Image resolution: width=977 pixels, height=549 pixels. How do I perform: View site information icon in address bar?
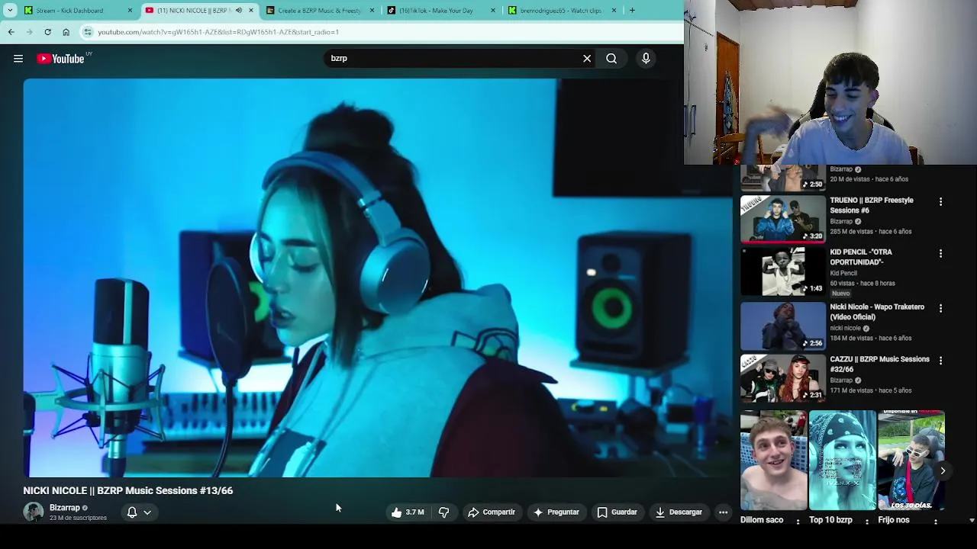tap(88, 32)
